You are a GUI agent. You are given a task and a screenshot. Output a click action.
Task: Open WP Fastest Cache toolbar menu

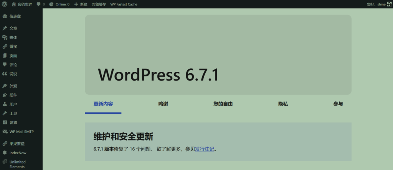click(x=124, y=4)
